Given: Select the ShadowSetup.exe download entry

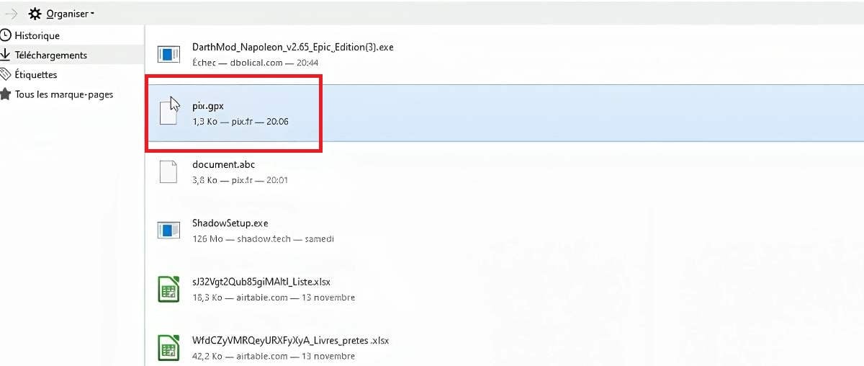Looking at the screenshot, I should 230,223.
